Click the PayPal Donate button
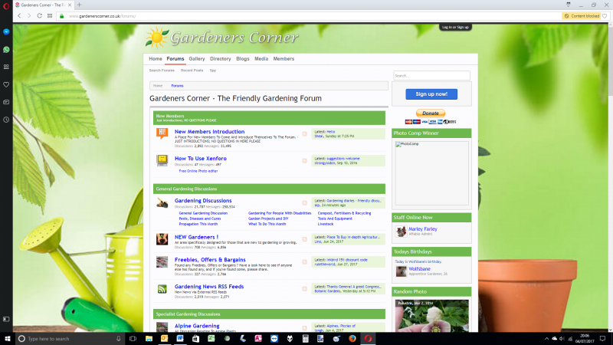Screen dimensions: 613x345 (x=430, y=113)
